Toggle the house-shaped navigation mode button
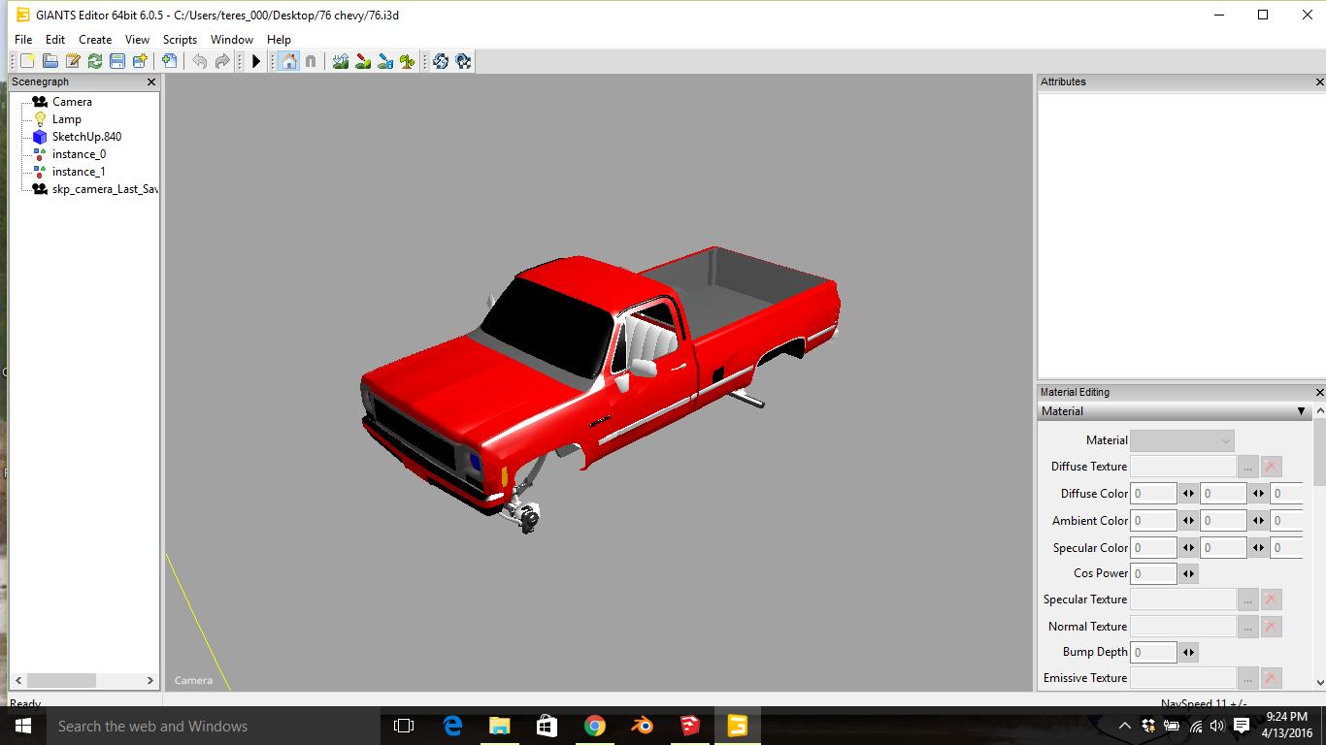Screen dimensions: 1326x745 tap(288, 61)
